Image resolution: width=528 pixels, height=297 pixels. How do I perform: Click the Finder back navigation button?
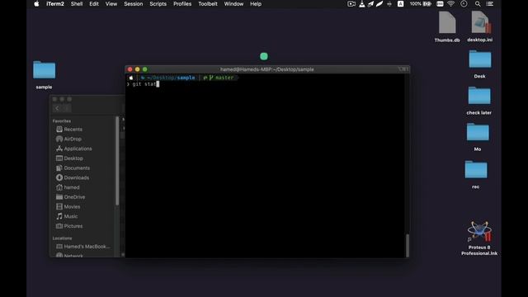[57, 108]
